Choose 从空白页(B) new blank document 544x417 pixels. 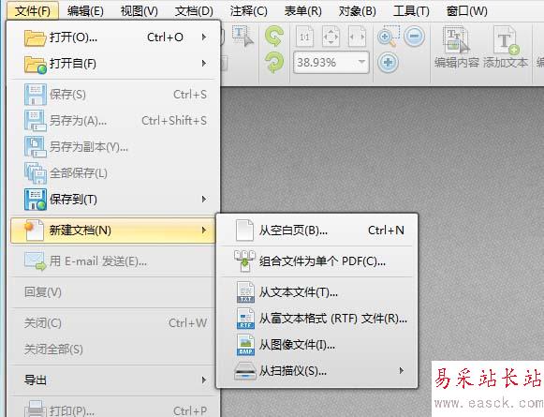point(316,231)
